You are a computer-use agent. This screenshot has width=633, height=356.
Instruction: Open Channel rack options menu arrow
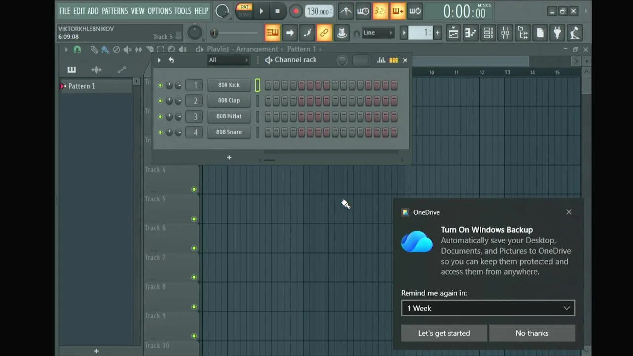tap(159, 60)
